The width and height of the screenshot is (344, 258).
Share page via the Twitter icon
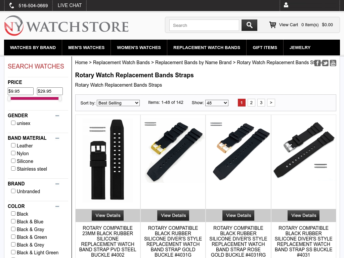[325, 63]
